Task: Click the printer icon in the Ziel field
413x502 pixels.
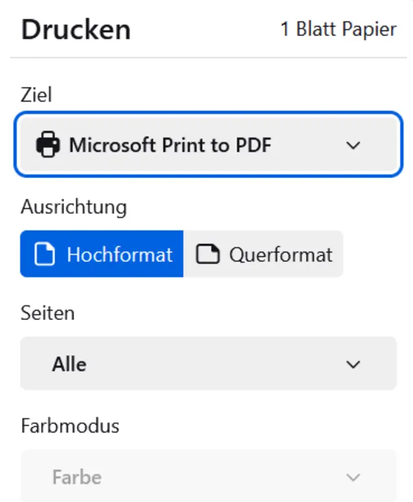Action: coord(48,145)
